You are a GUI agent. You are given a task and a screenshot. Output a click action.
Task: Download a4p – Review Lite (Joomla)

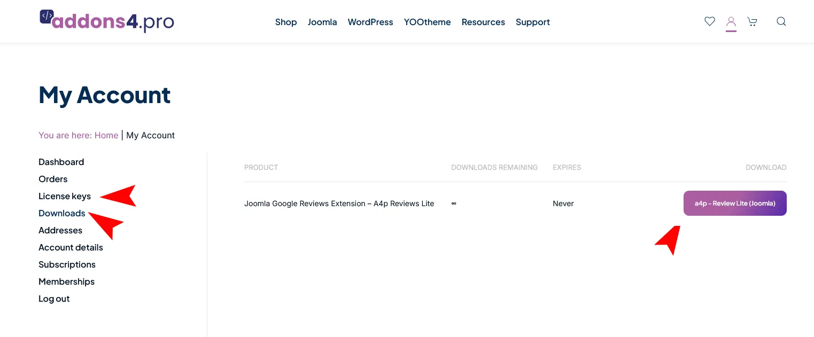735,203
